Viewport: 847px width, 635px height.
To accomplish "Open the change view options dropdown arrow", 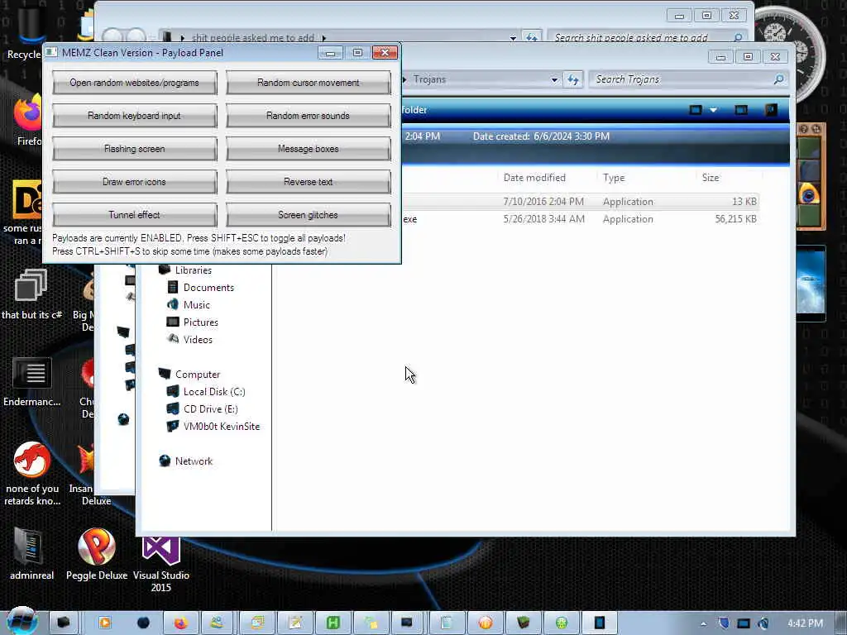I will pos(713,110).
